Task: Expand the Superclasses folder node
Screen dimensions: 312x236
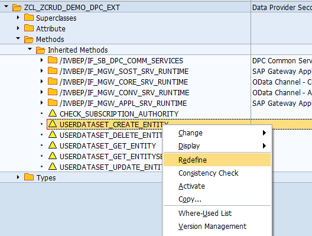Action: tap(18, 18)
